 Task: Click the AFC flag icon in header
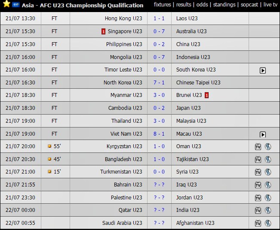pyautogui.click(x=16, y=5)
